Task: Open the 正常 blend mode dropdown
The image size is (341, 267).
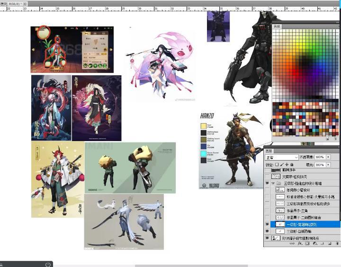Action: (x=282, y=157)
